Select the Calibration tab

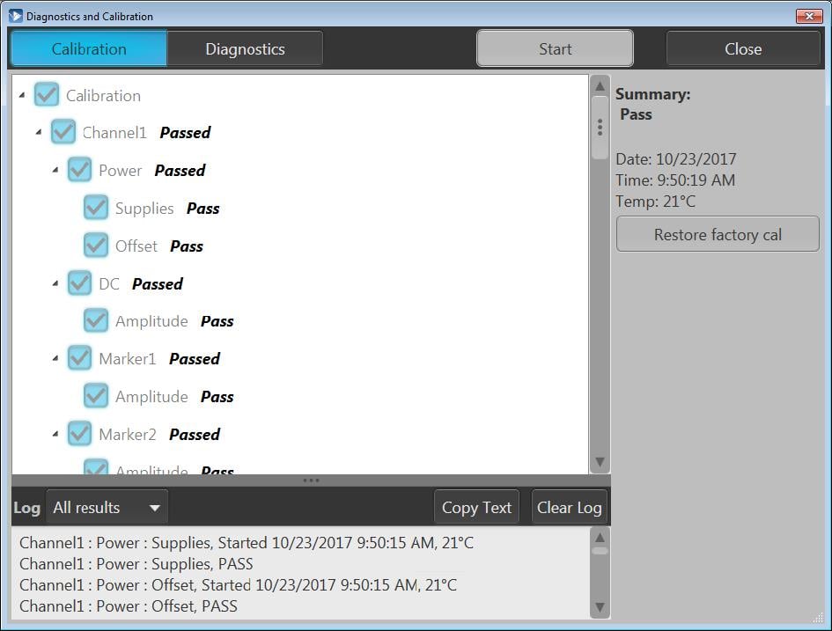[89, 49]
